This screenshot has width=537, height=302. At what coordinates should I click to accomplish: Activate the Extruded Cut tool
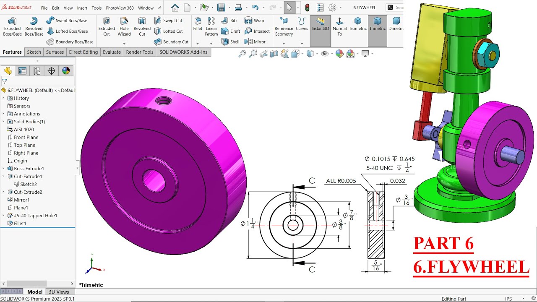point(107,27)
